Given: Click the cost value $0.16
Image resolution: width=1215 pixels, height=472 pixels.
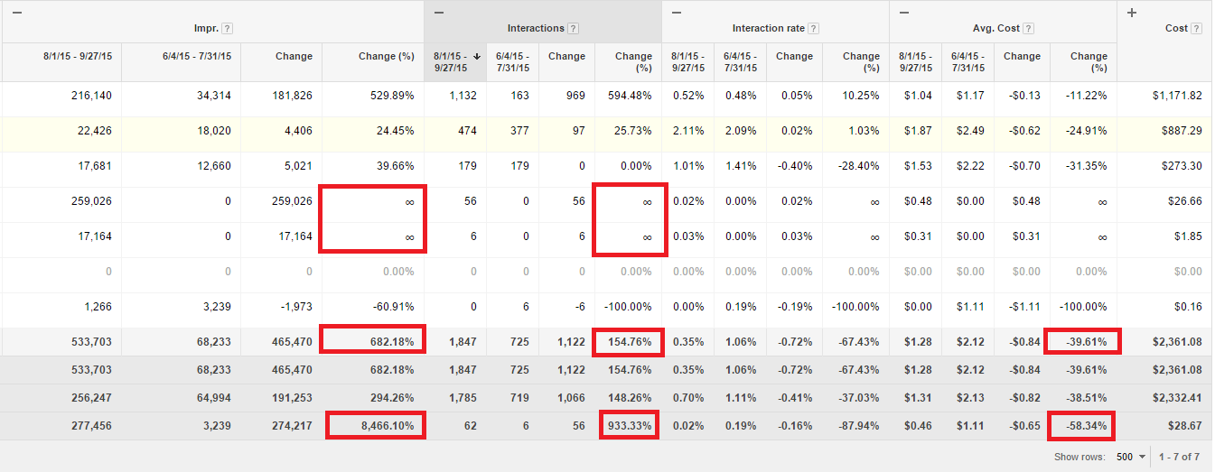Looking at the screenshot, I should click(x=1189, y=307).
